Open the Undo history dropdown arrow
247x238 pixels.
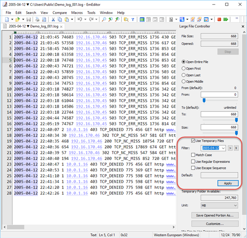point(85,20)
